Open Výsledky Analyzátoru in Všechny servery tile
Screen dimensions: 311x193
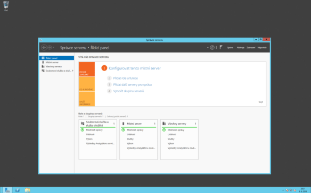182,148
